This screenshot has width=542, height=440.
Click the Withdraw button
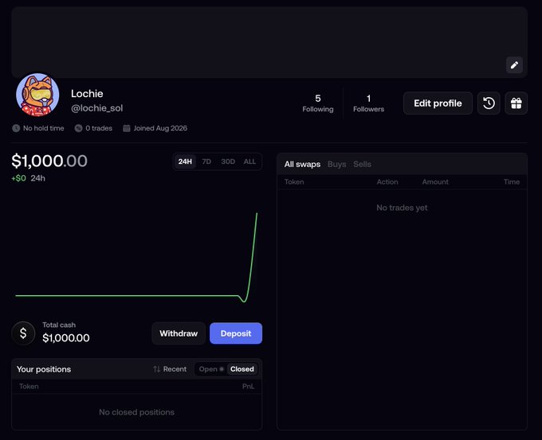click(179, 333)
